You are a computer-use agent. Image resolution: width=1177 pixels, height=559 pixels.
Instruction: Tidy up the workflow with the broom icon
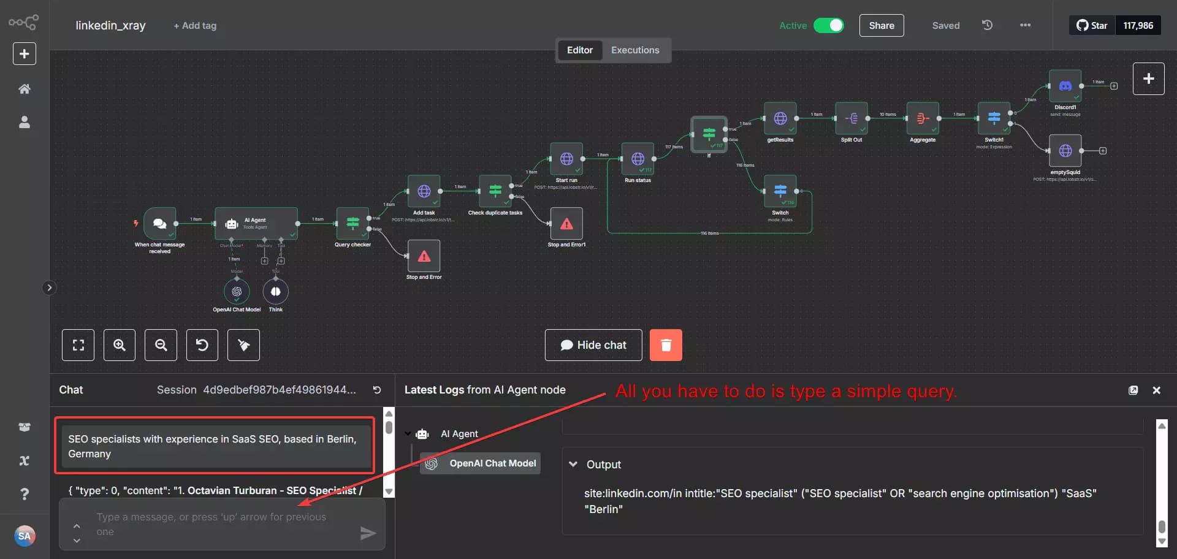[x=243, y=344]
